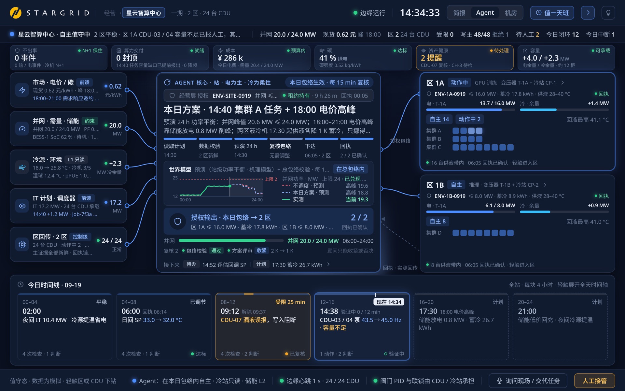Screen dimensions: 625x391
Task: Open 星云智算中心 breadcrumb
Action: 144,13
